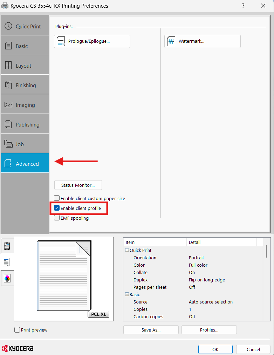The image size is (274, 355).
Task: Open the Layout tab
Action: (x=25, y=66)
